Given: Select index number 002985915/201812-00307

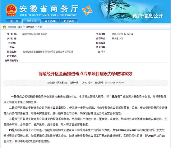Looking at the screenshot, I should click(35, 34).
